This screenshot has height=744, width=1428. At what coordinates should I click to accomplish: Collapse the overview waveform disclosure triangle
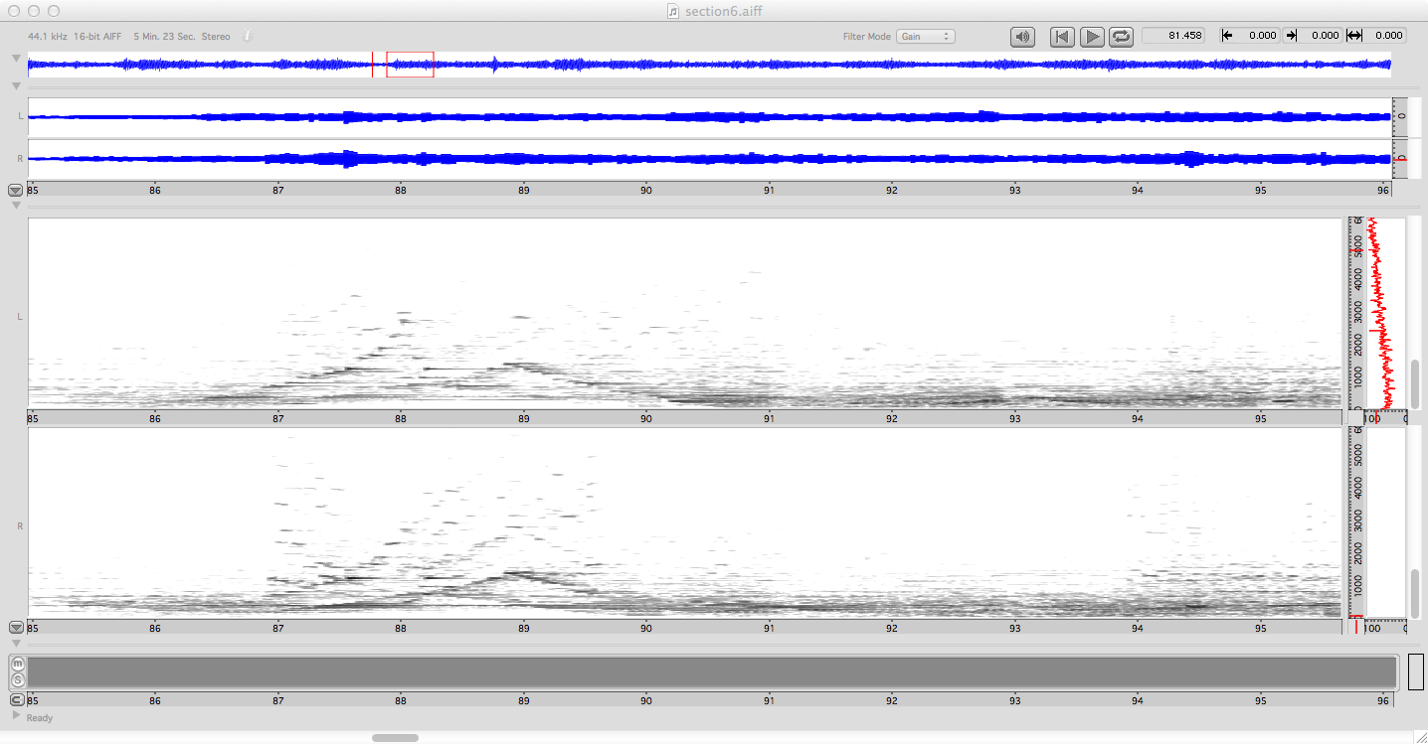16,59
